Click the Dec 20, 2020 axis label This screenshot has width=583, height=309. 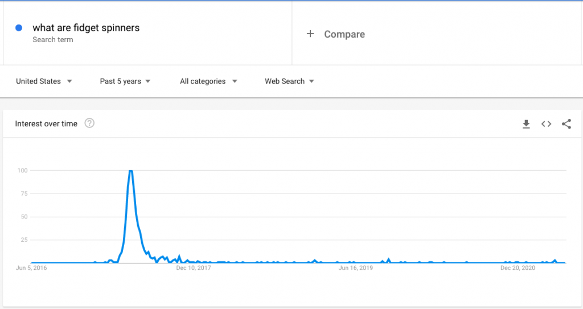(x=518, y=267)
